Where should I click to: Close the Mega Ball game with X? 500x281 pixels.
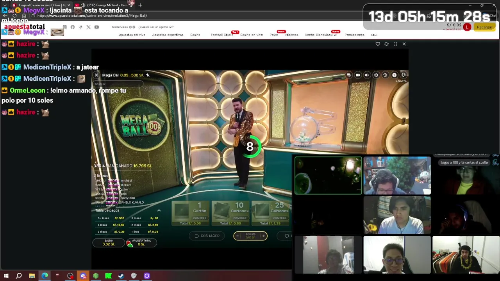[x=96, y=75]
